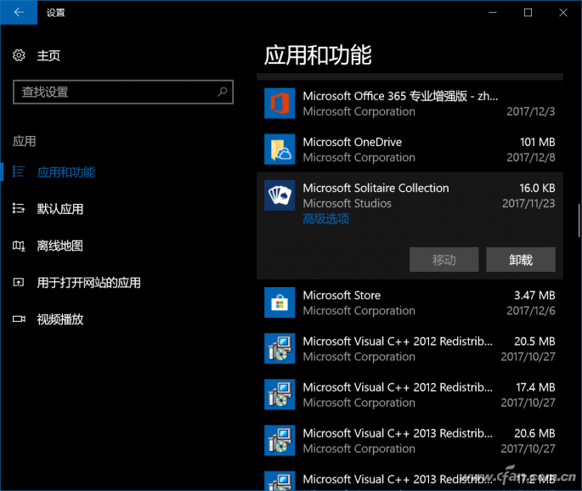Select the Microsoft OneDrive list entry
This screenshot has width=582, height=491.
[x=410, y=150]
